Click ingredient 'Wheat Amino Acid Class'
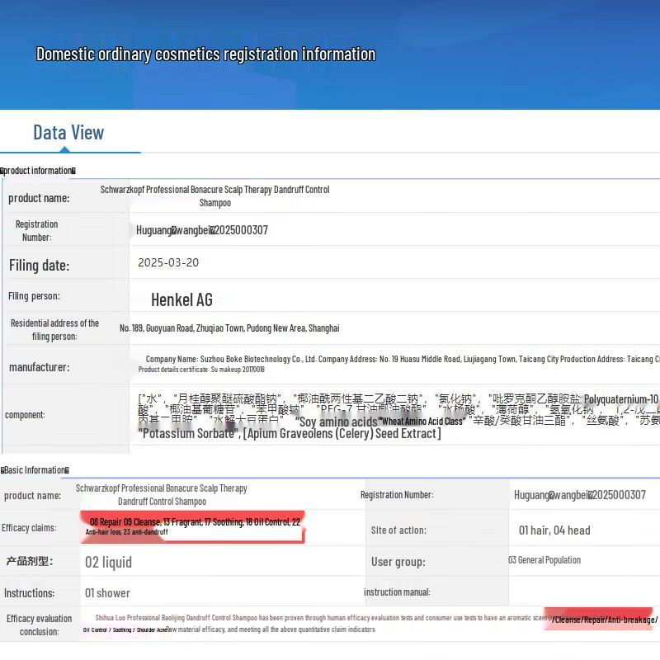 422,422
